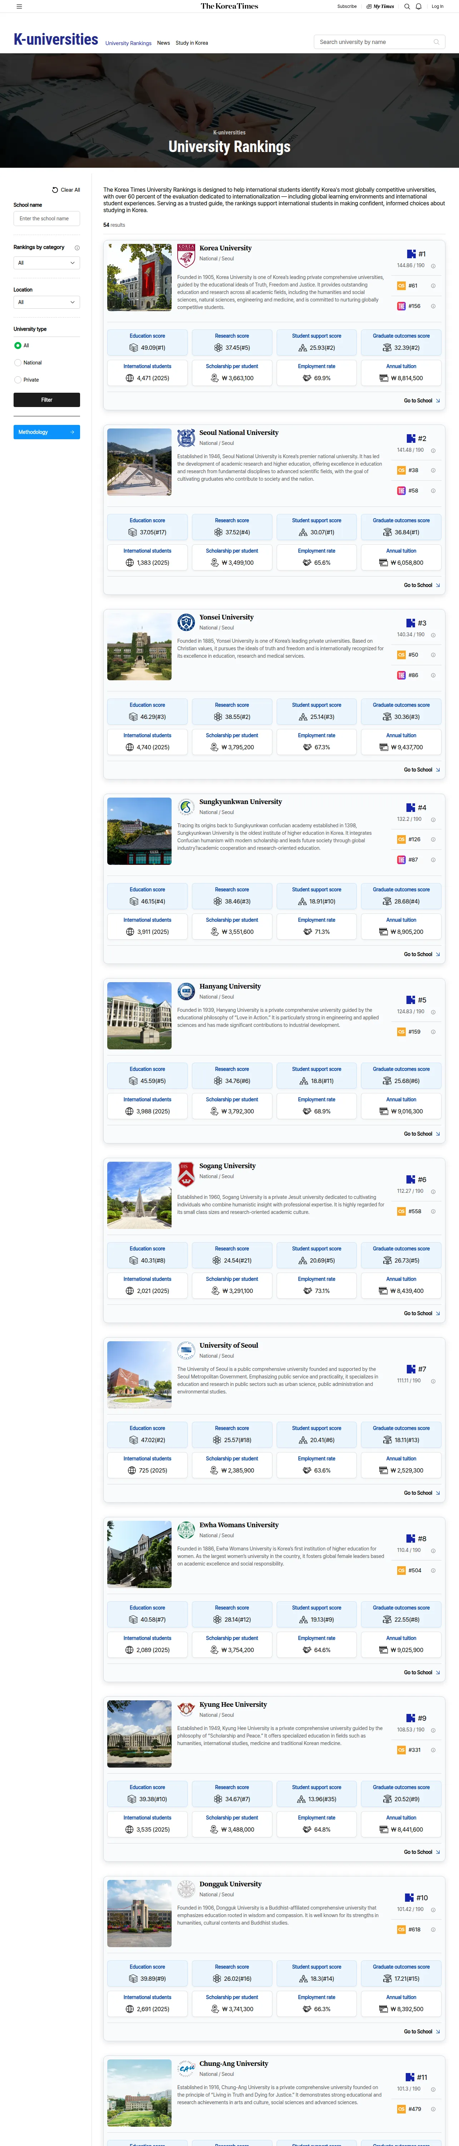
Task: Click the info icon next to 111.11 / 190
Action: tap(433, 1381)
